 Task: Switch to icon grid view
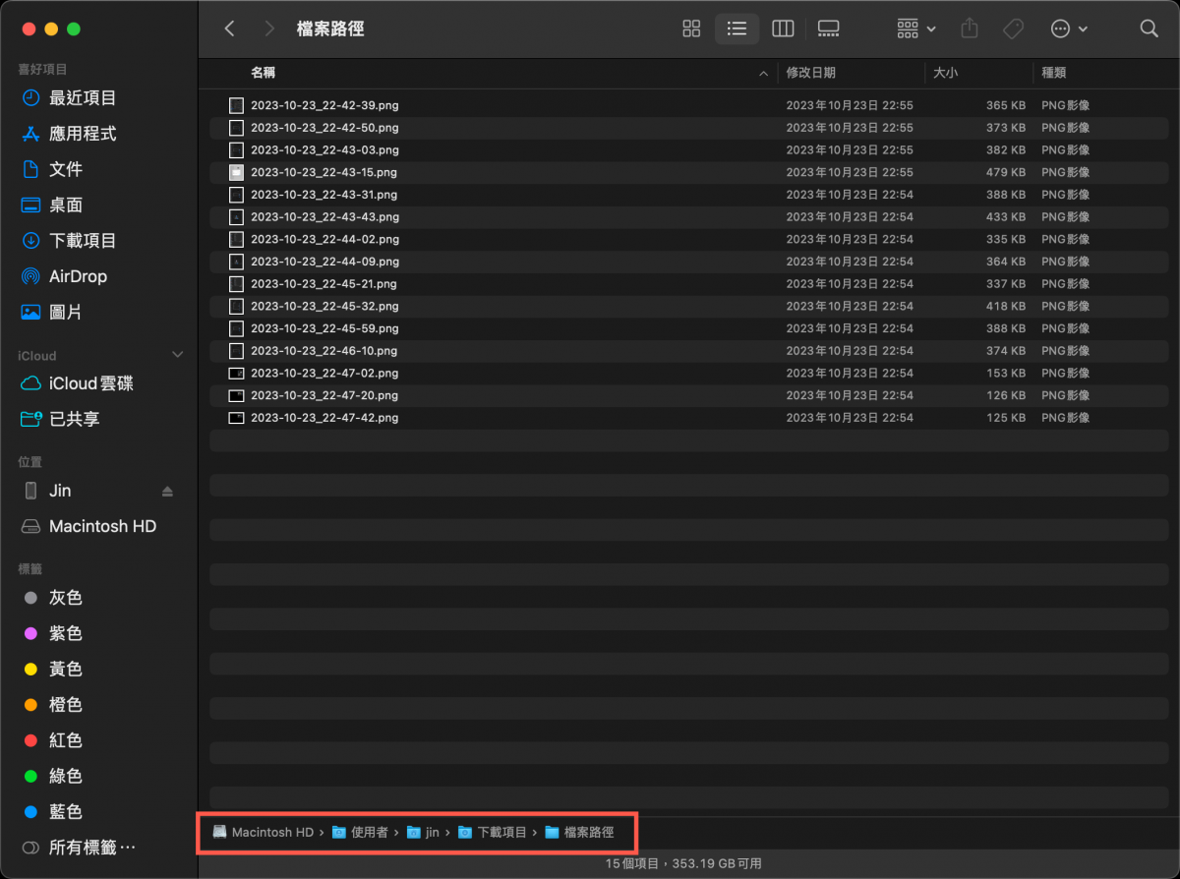691,29
